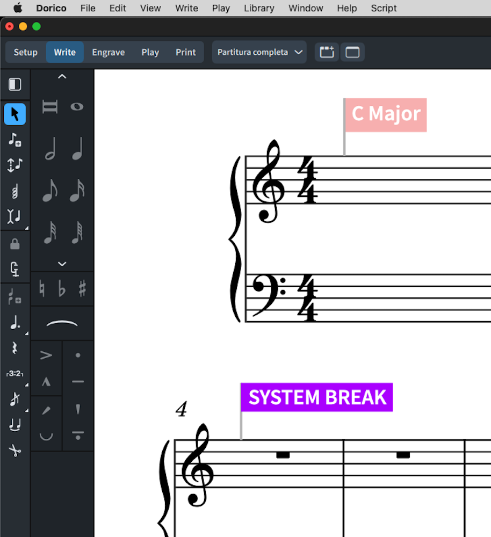Add tenuto line articulation
This screenshot has width=491, height=537.
click(x=78, y=381)
